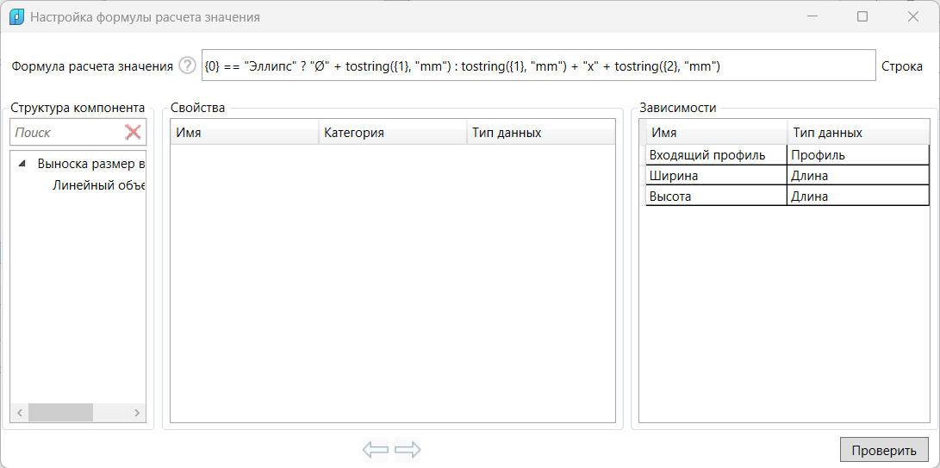Select the 'Линейный объе' tree item

point(97,185)
